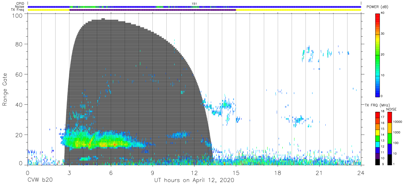This screenshot has height=187, width=406.
Task: Click the NOISE legend title
Action: 391,109
